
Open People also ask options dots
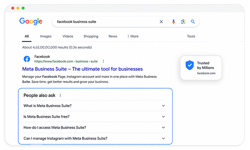click(60, 95)
